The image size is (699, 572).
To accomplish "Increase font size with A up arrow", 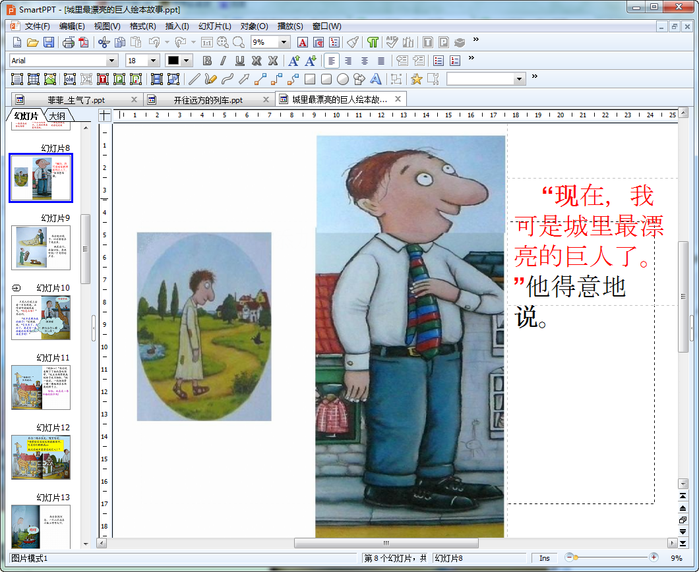I will coord(293,61).
